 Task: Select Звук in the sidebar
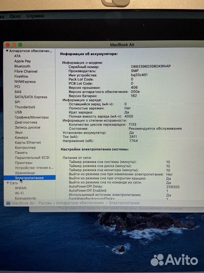tap(19, 132)
